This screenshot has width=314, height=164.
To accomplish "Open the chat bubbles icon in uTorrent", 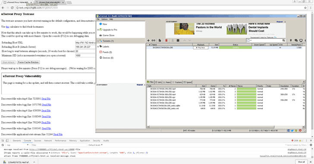I will point(296,40).
